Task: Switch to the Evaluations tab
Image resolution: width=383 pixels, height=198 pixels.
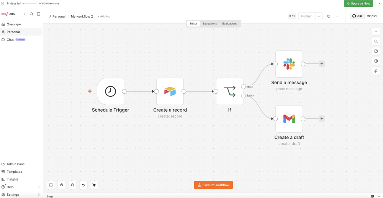Action: pos(229,24)
